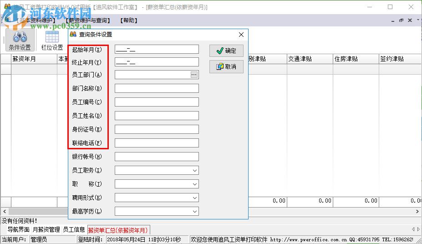Click the login time status field
Image resolution: width=422 pixels, height=244 pixels.
click(x=147, y=239)
